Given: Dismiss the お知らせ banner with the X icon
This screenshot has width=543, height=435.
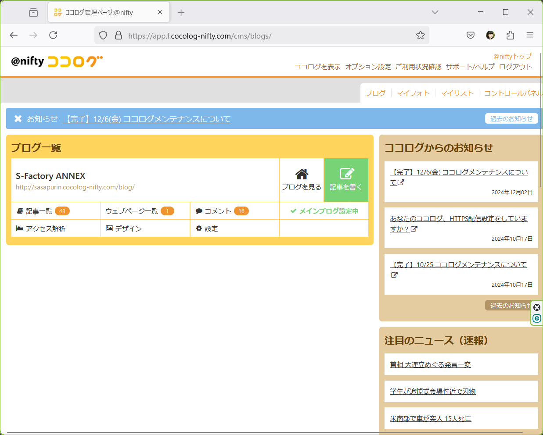Looking at the screenshot, I should point(18,119).
